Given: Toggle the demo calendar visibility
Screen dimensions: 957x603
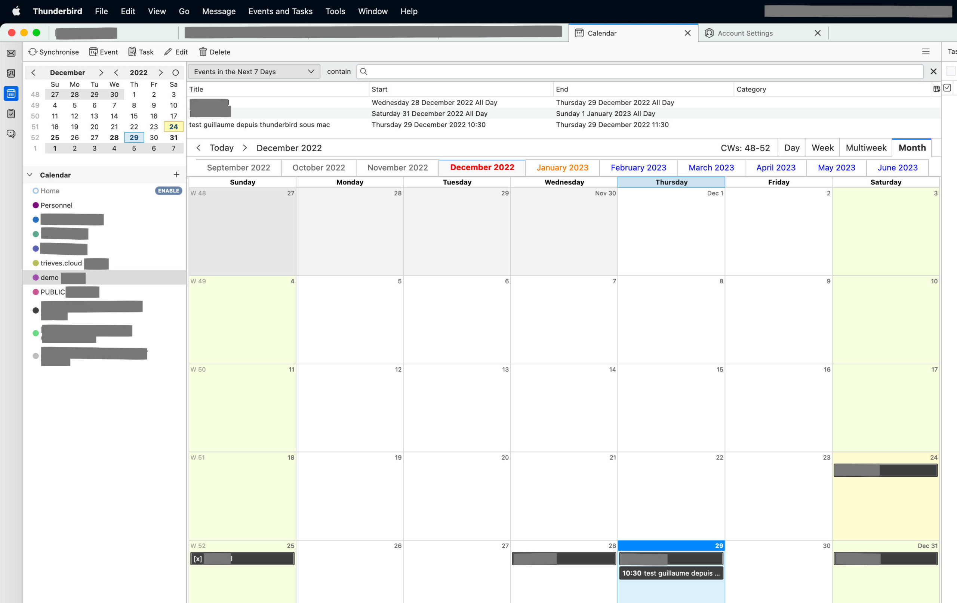Looking at the screenshot, I should pos(36,277).
